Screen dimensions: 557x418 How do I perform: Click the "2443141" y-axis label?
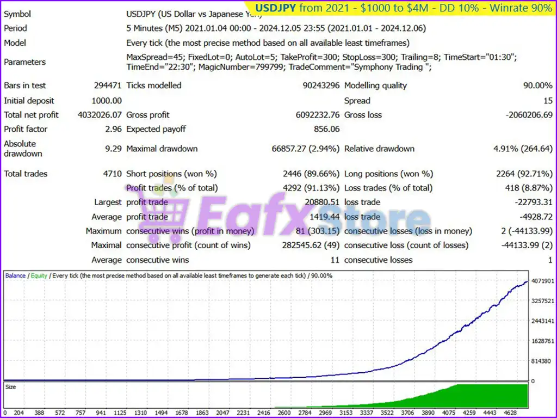coord(542,321)
